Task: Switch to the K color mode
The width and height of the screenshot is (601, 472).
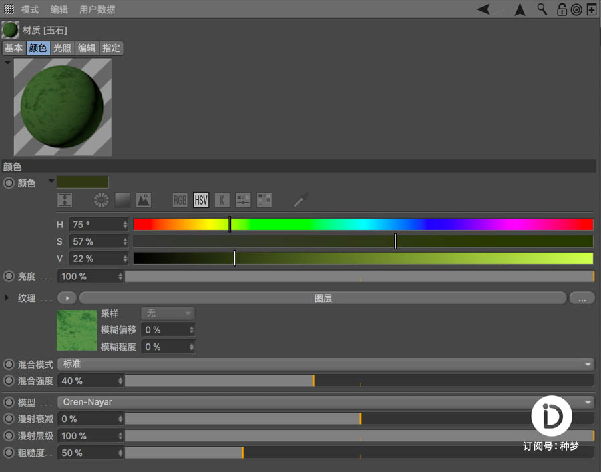Action: tap(222, 200)
